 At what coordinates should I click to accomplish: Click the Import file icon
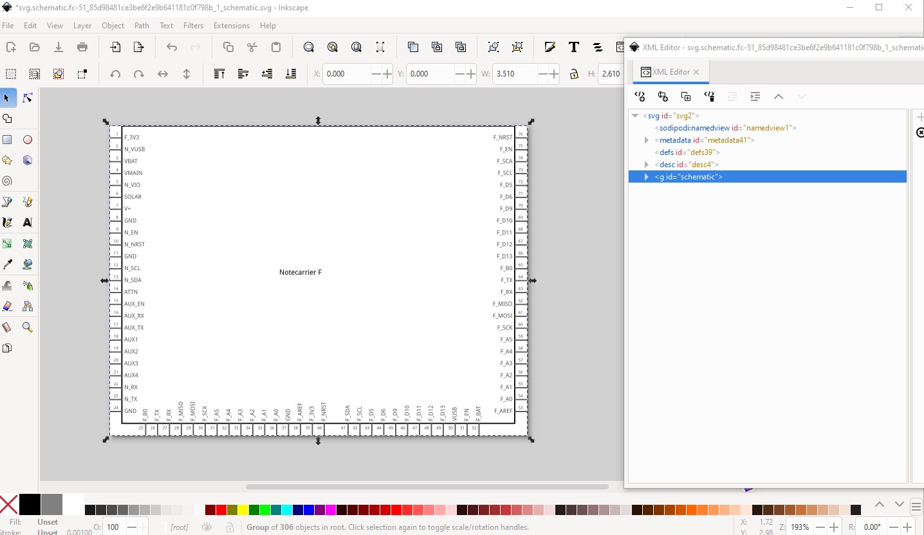(x=115, y=47)
